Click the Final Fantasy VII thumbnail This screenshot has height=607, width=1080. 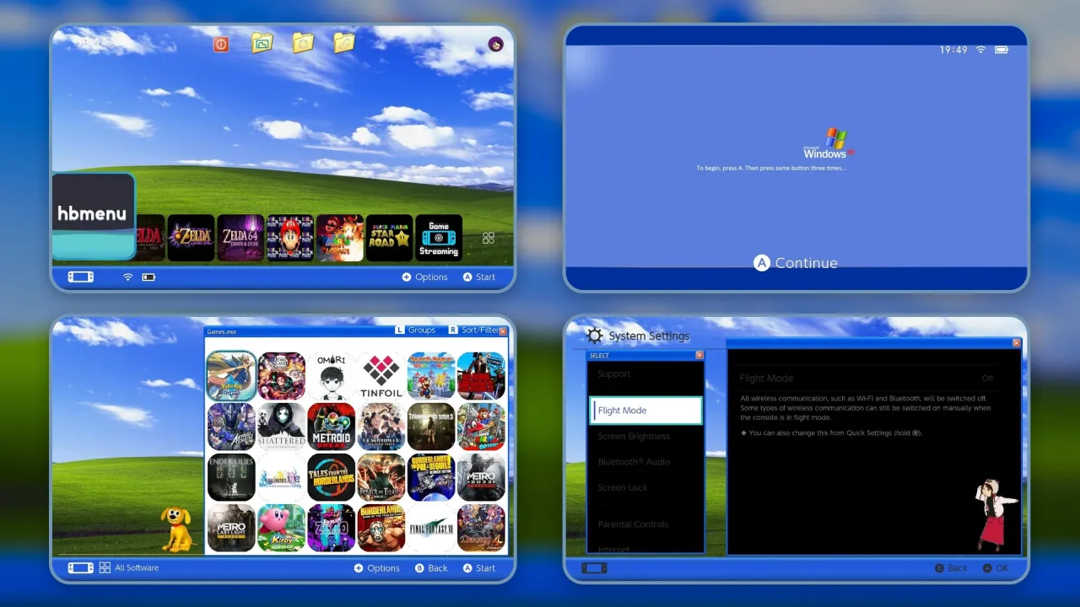point(431,528)
